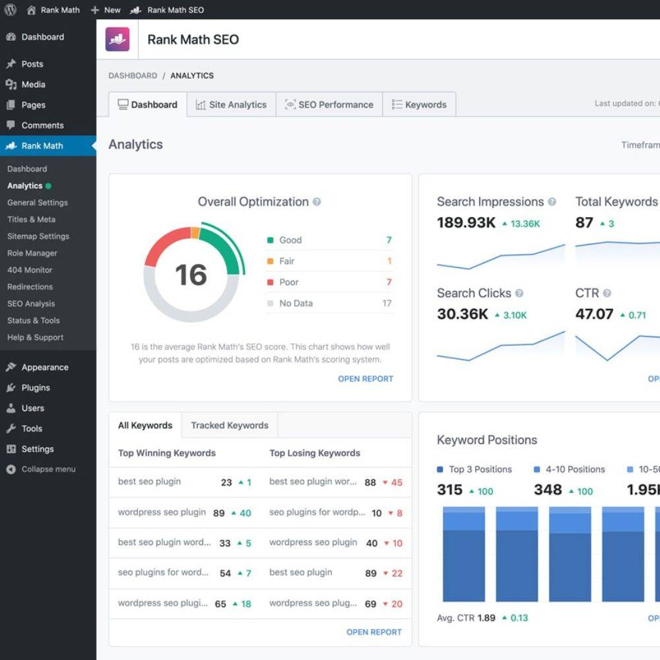Click the Dashboard gauge icon in sidebar

click(x=11, y=37)
